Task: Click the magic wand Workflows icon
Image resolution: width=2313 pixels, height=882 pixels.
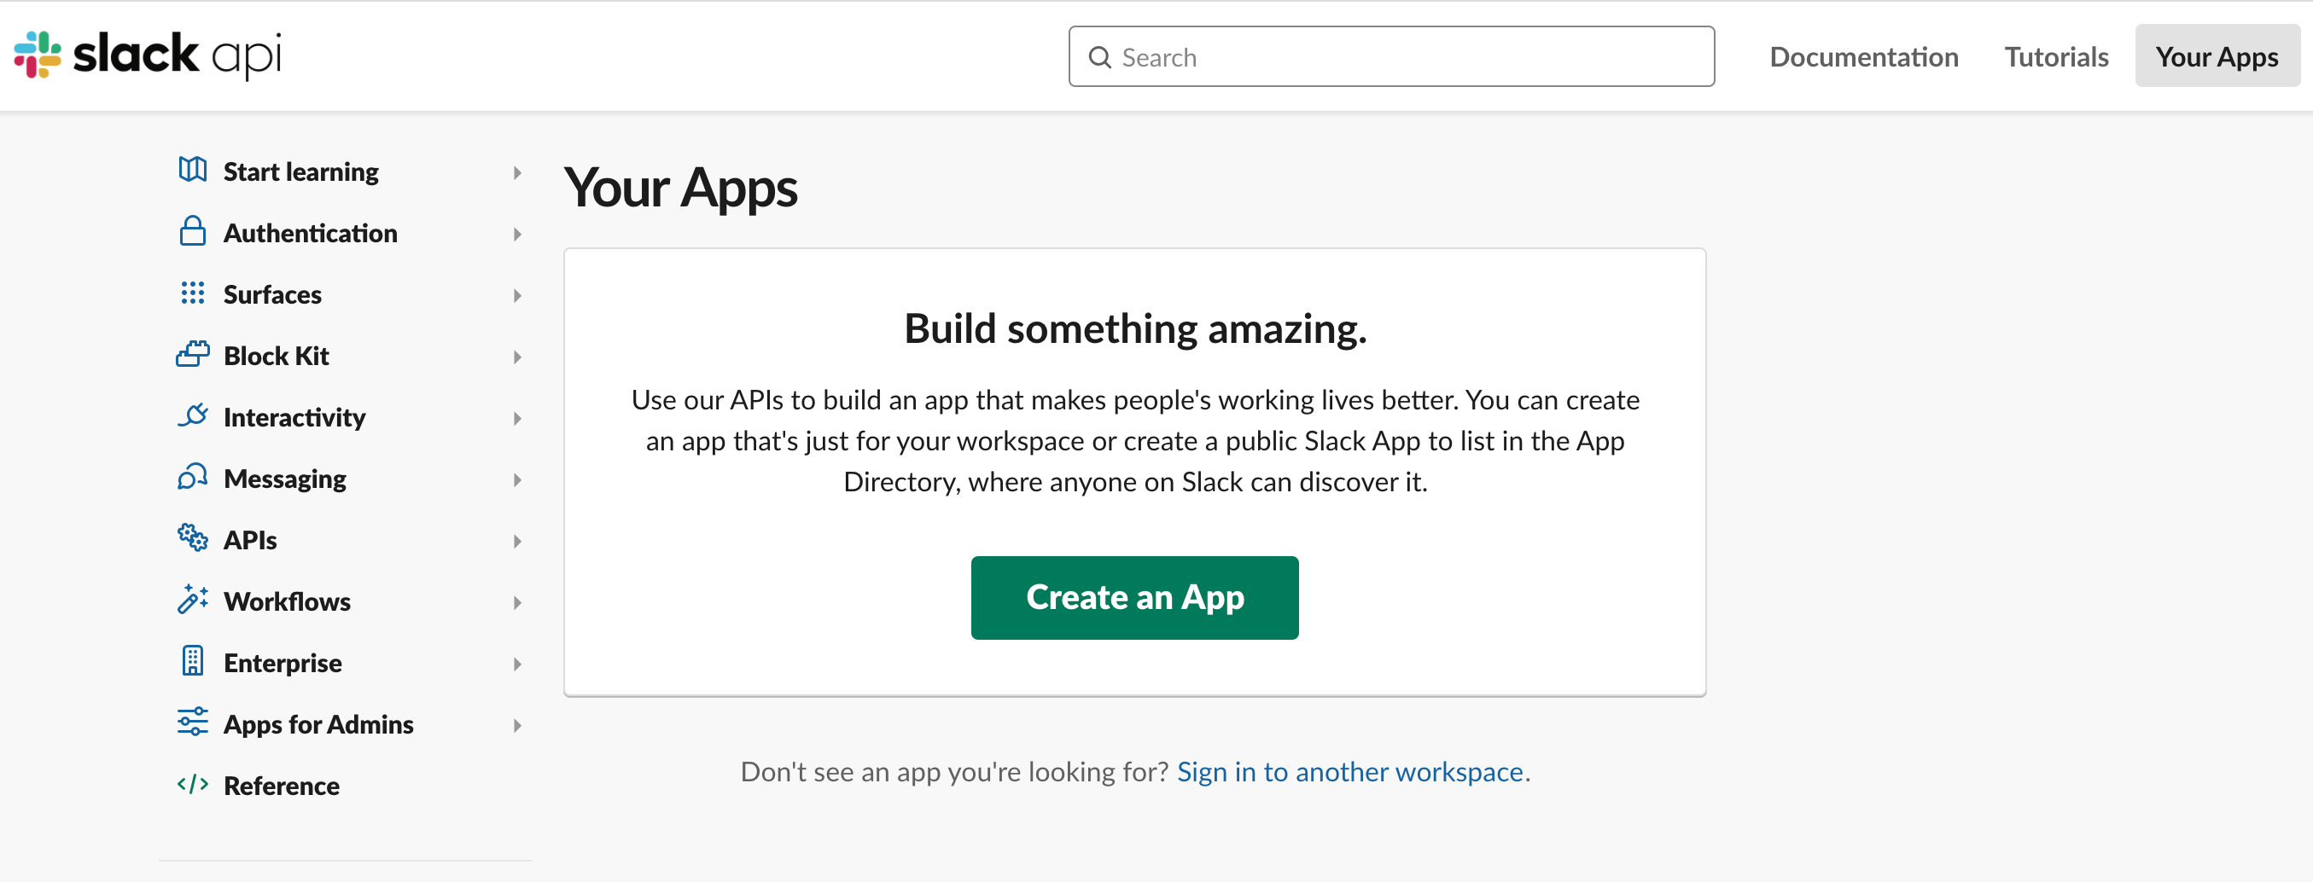Action: 192,600
